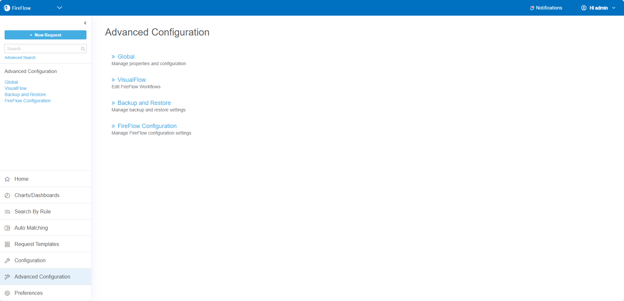The height and width of the screenshot is (301, 624).
Task: Click the Preferences gear icon
Action: pyautogui.click(x=7, y=293)
